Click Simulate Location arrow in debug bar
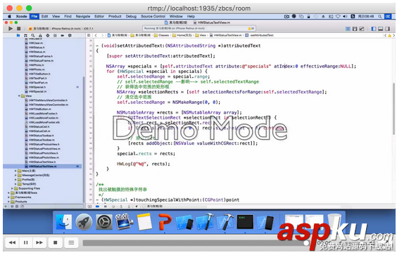The image size is (397, 255). (137, 207)
